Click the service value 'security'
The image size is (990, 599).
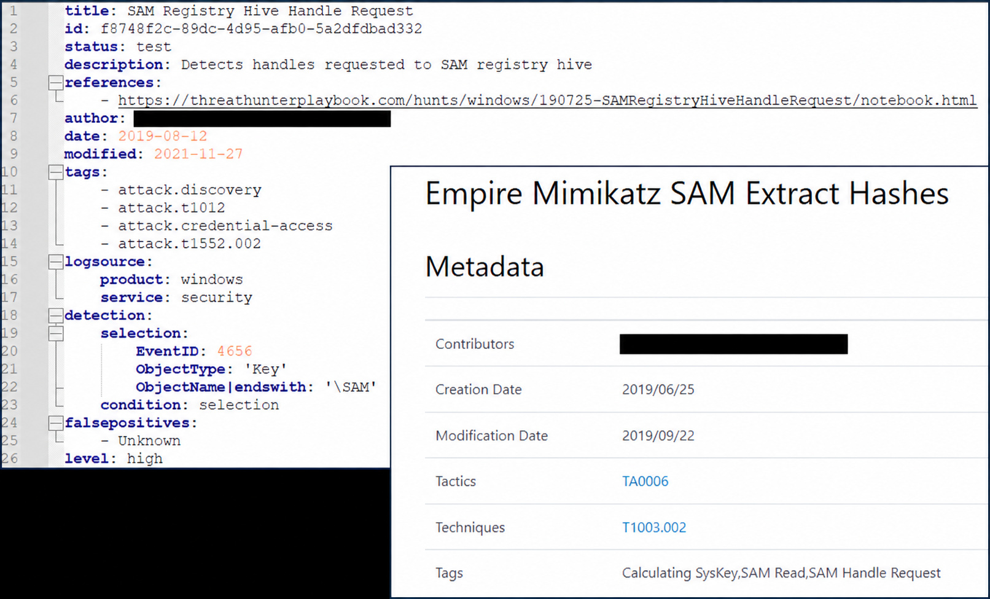(x=217, y=297)
